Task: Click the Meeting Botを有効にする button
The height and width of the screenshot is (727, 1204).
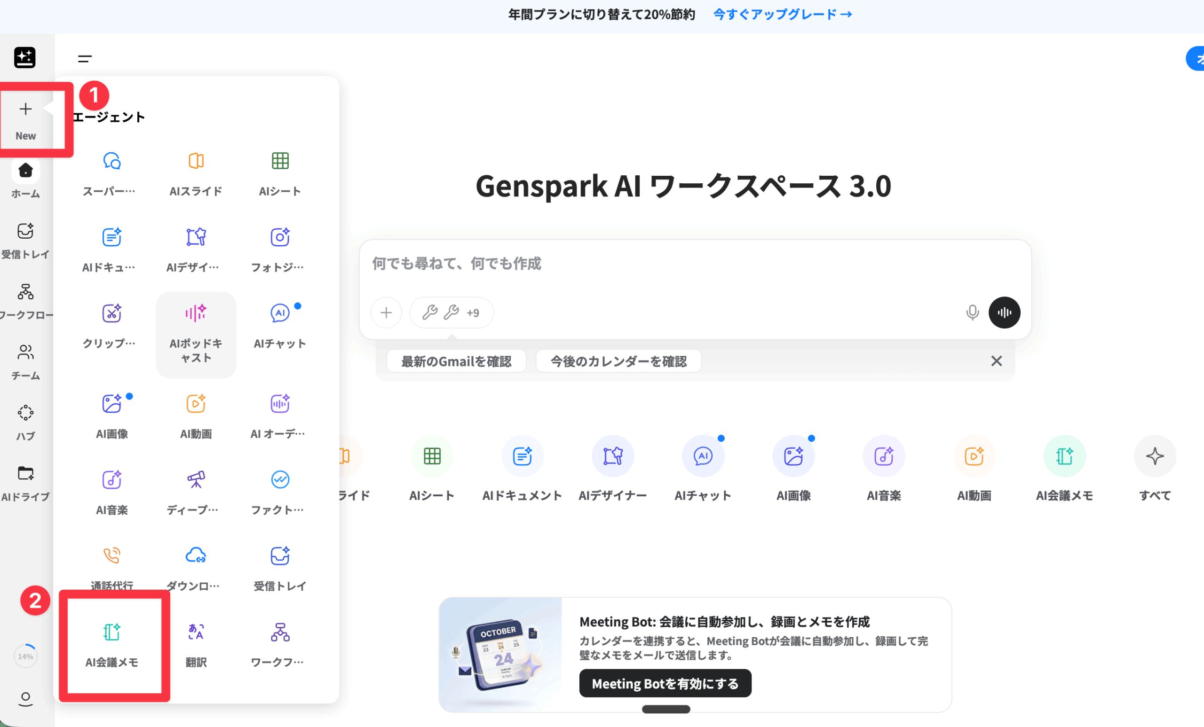Action: click(665, 683)
